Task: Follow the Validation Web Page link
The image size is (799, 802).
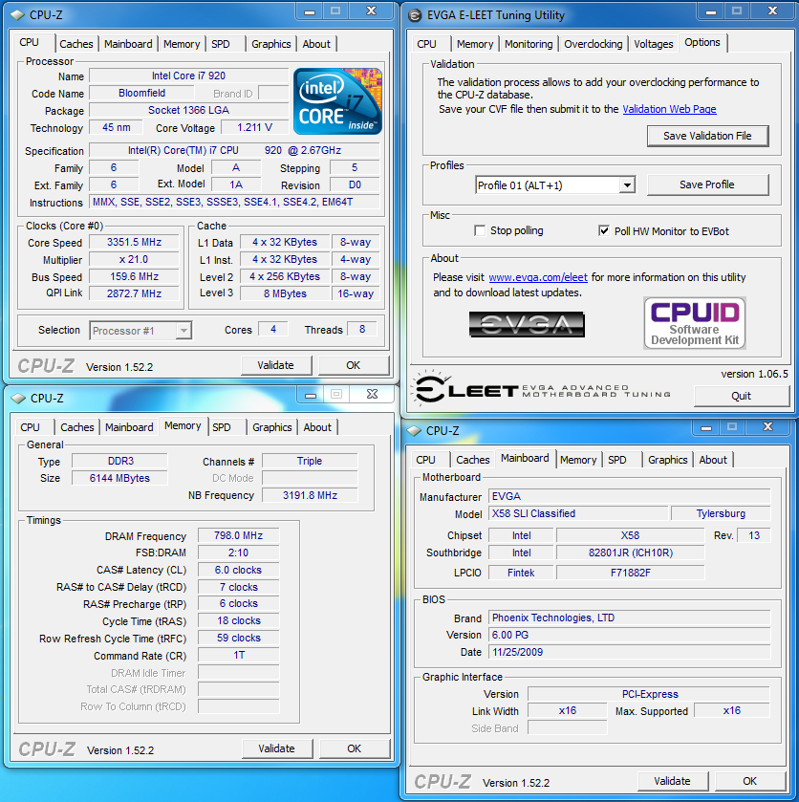Action: click(x=669, y=110)
